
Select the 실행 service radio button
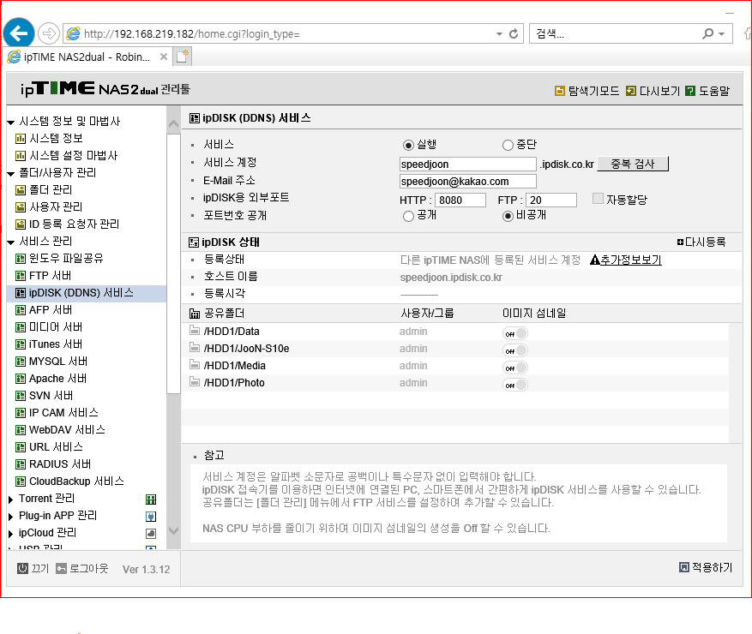coord(408,145)
